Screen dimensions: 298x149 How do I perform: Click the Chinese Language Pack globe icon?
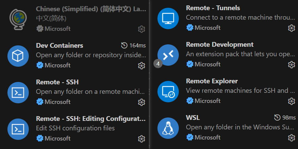pos(18,19)
